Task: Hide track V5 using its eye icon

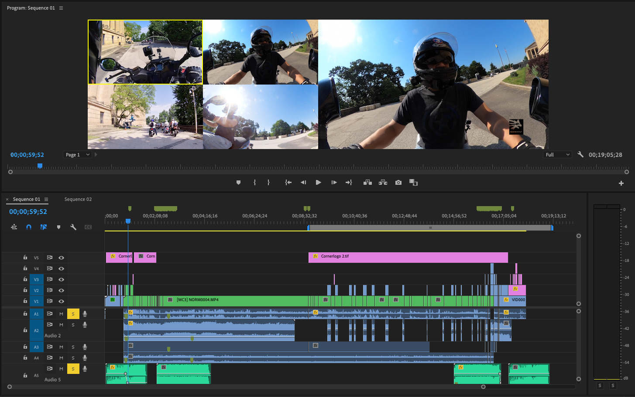Action: pos(61,258)
